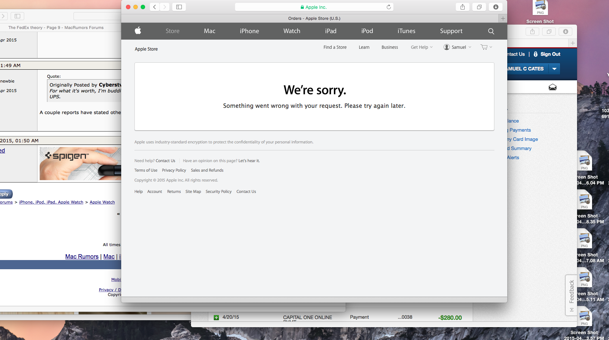Click the Help footer link
609x340 pixels.
tap(138, 191)
